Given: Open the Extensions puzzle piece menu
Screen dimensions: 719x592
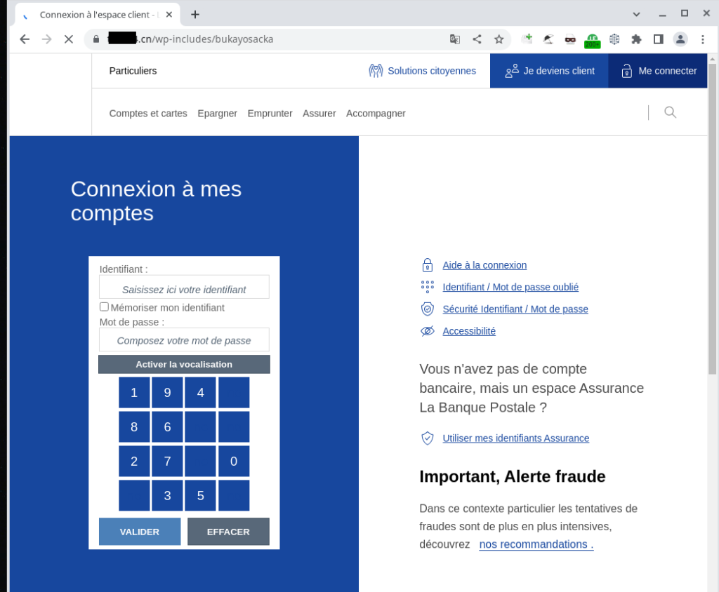Looking at the screenshot, I should pos(636,39).
